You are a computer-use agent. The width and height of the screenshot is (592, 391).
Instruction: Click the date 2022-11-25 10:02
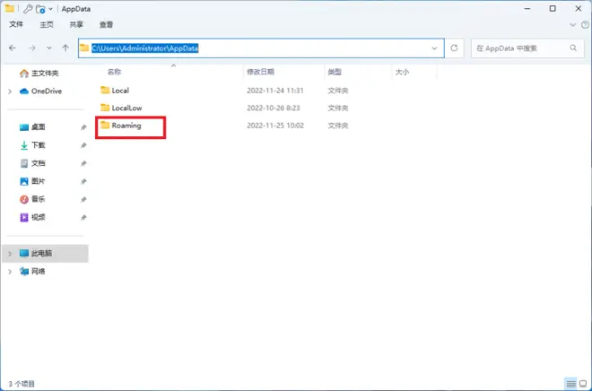(x=275, y=126)
